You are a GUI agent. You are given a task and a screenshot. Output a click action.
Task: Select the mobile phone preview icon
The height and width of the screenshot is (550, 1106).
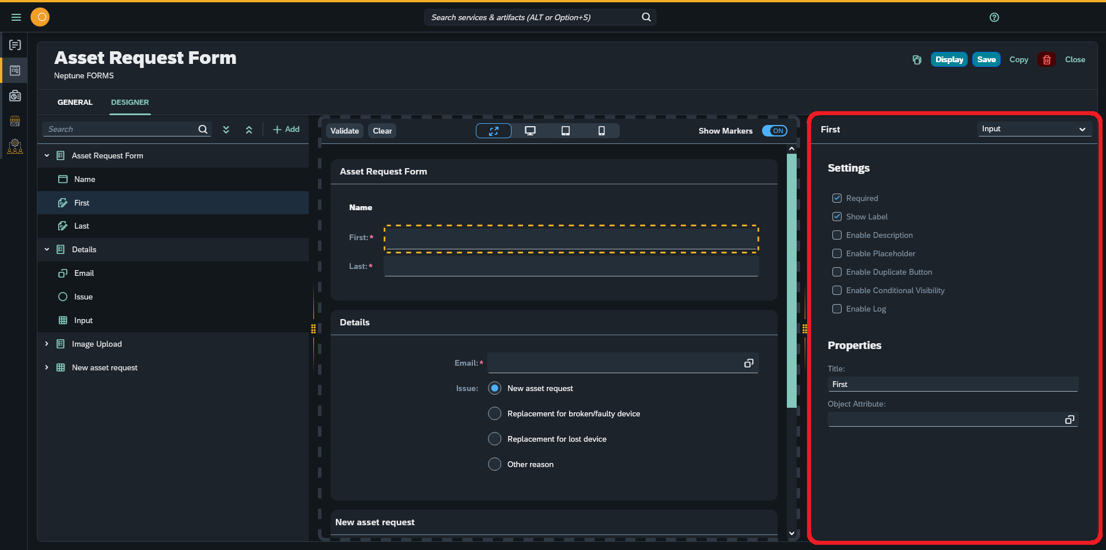click(601, 131)
